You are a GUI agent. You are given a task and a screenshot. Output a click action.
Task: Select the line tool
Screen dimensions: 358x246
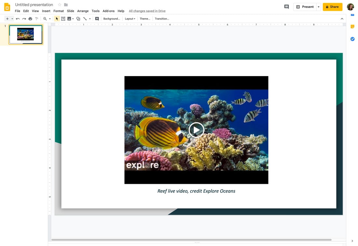coord(85,19)
